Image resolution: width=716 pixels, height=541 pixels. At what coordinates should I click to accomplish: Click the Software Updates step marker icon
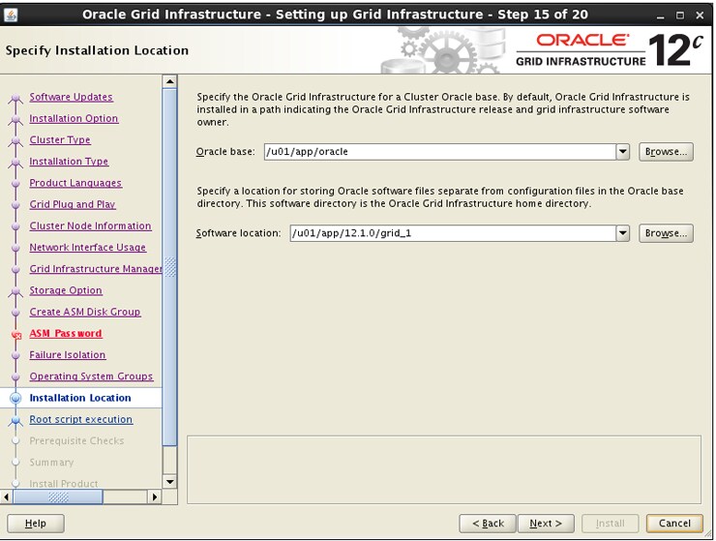coord(15,98)
